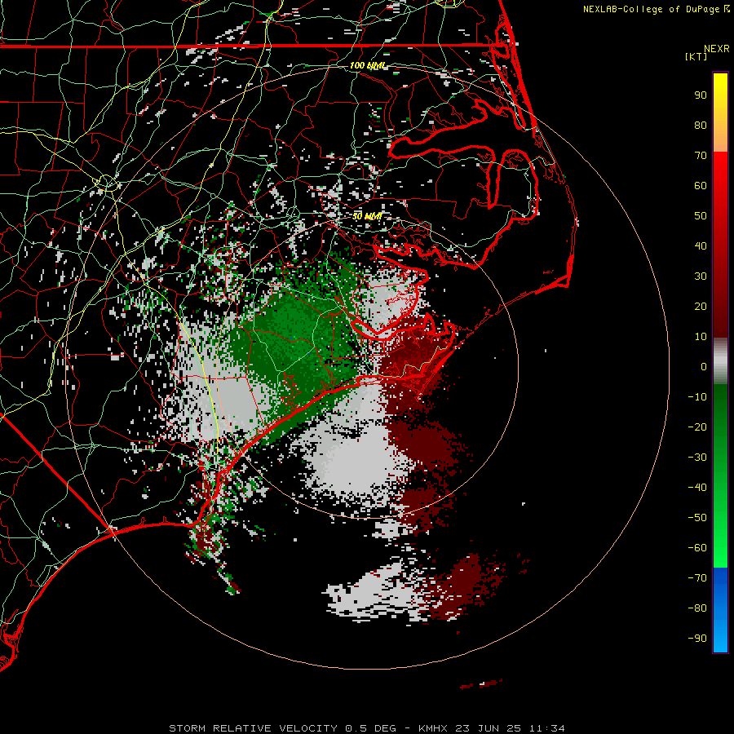The width and height of the screenshot is (734, 734).
Task: Select the -80 knots scale label
Action: point(697,608)
